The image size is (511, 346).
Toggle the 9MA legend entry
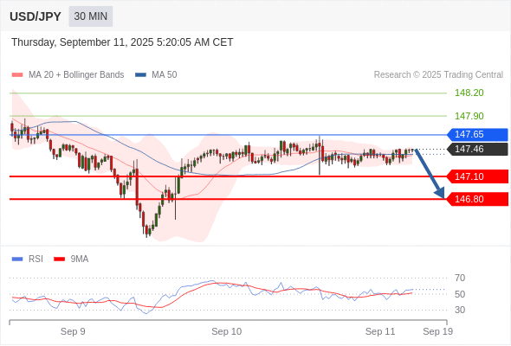(x=71, y=259)
